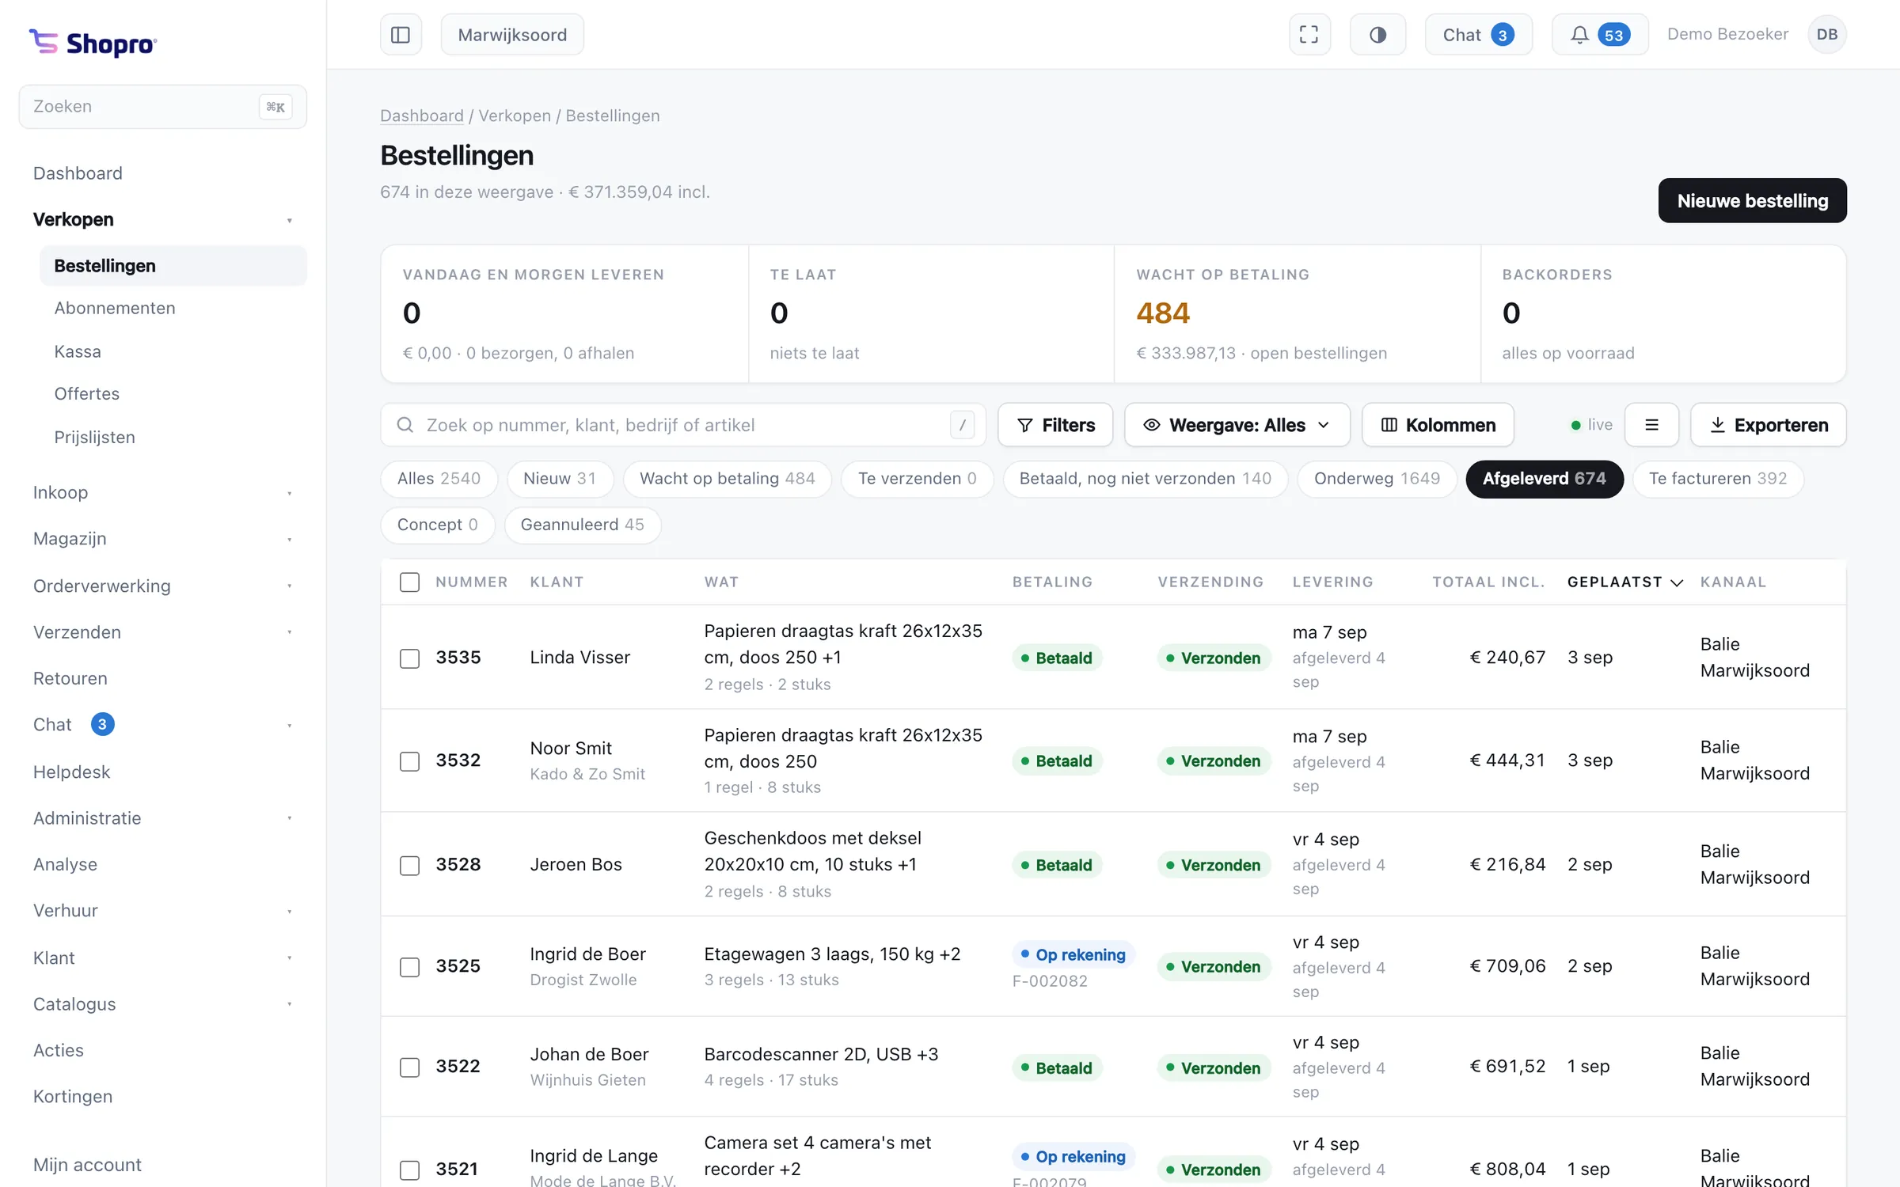Image resolution: width=1900 pixels, height=1187 pixels.
Task: Select the Wacht op betaling 484 chip
Action: [727, 479]
